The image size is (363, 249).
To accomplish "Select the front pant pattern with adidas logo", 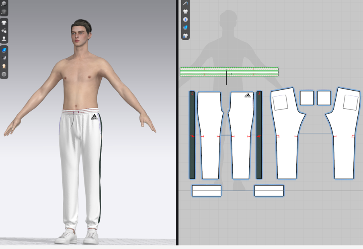I will click(x=241, y=136).
